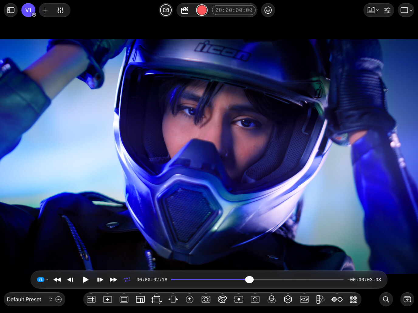The height and width of the screenshot is (313, 418).
Task: Toggle the grid overlay tool
Action: pyautogui.click(x=91, y=299)
